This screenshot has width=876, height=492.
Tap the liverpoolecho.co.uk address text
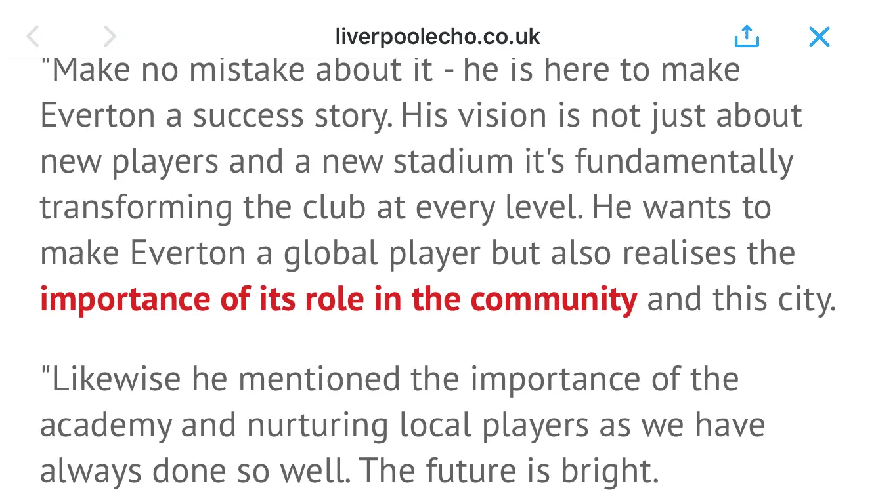click(437, 37)
